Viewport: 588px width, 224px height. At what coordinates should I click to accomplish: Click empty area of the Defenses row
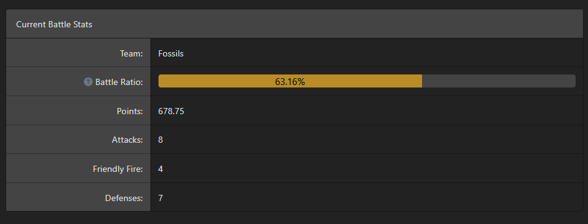point(371,197)
